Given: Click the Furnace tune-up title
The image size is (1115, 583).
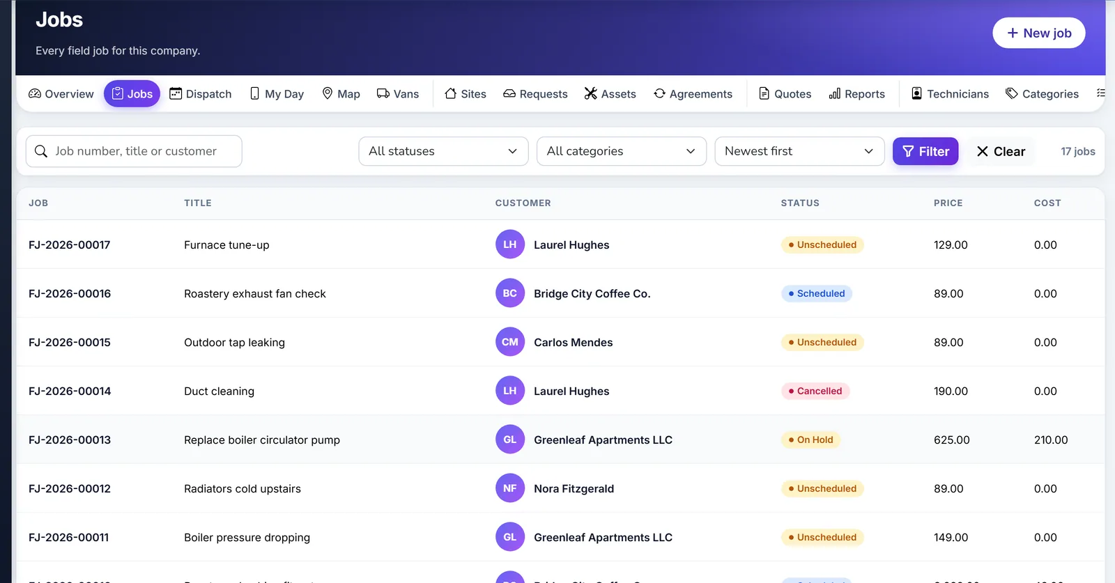Looking at the screenshot, I should (226, 245).
